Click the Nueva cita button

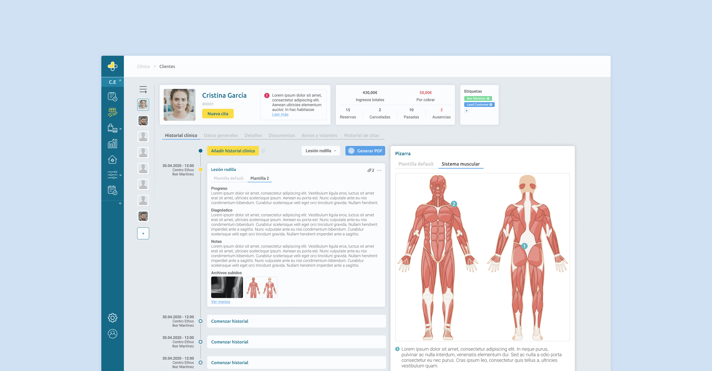click(x=218, y=113)
